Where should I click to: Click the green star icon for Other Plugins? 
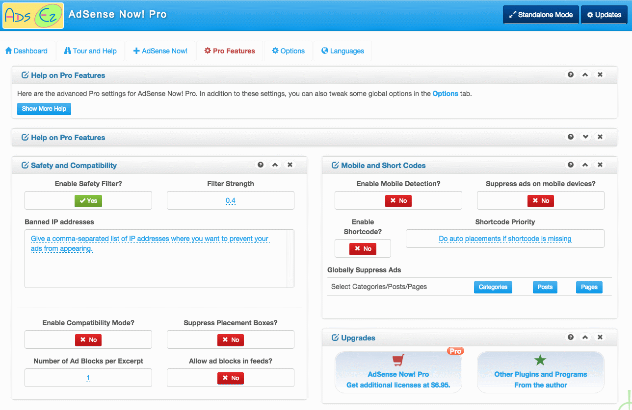point(540,361)
